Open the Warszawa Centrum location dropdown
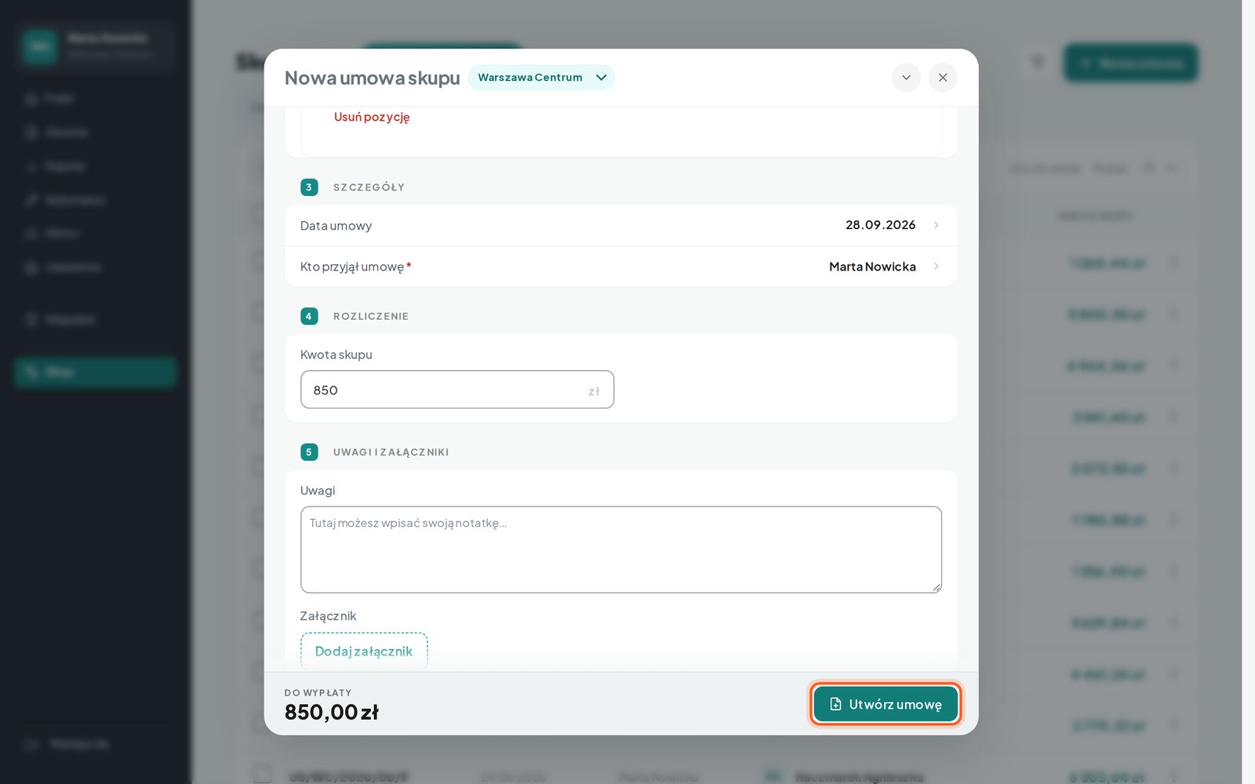The height and width of the screenshot is (784, 1255). tap(541, 78)
